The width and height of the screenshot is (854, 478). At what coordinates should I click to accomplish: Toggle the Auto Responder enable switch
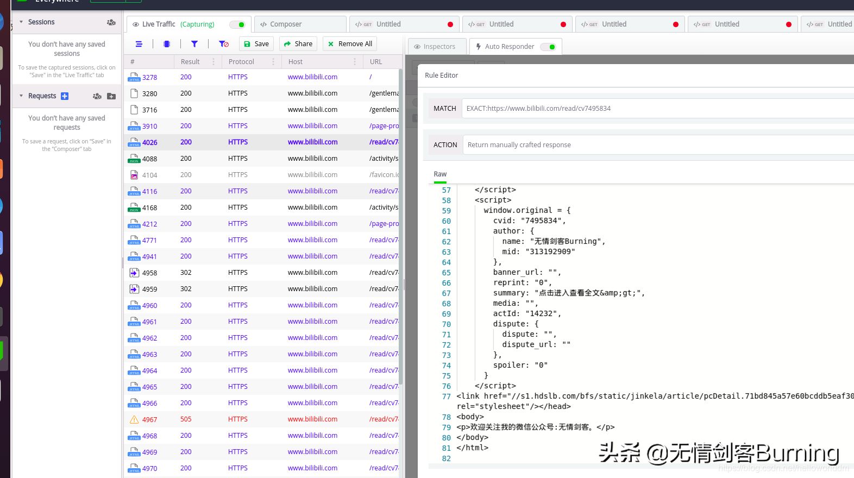[x=548, y=47]
